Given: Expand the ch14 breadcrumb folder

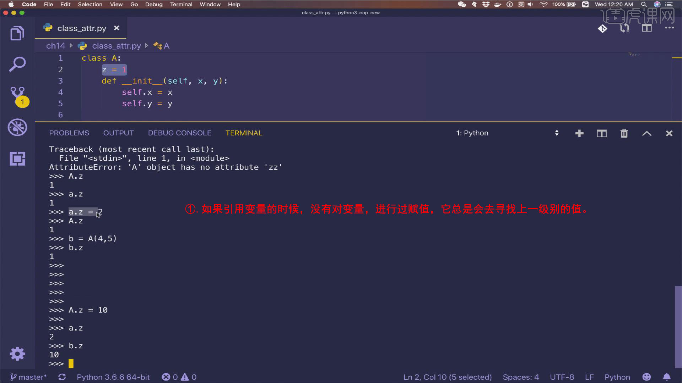Looking at the screenshot, I should click(x=56, y=46).
